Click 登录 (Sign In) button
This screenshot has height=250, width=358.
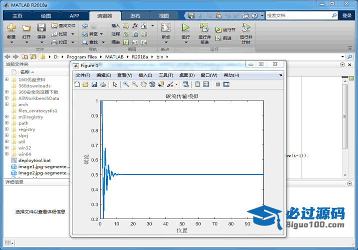click(x=347, y=15)
